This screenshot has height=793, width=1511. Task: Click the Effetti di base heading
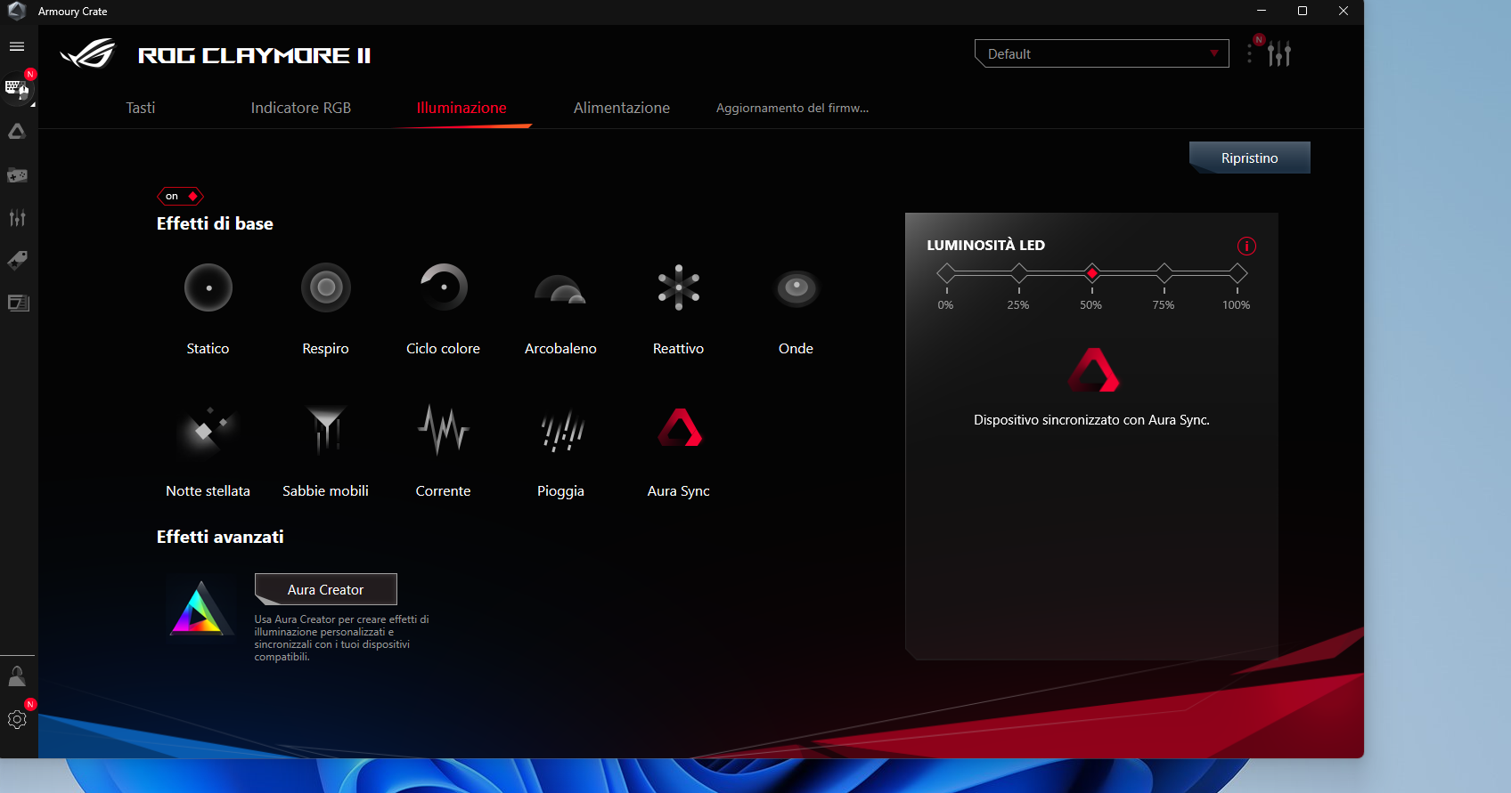216,223
